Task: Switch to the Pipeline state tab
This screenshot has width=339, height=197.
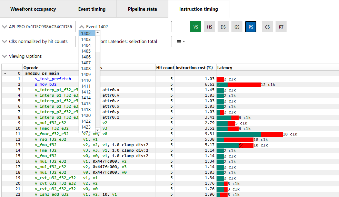Action: point(142,9)
